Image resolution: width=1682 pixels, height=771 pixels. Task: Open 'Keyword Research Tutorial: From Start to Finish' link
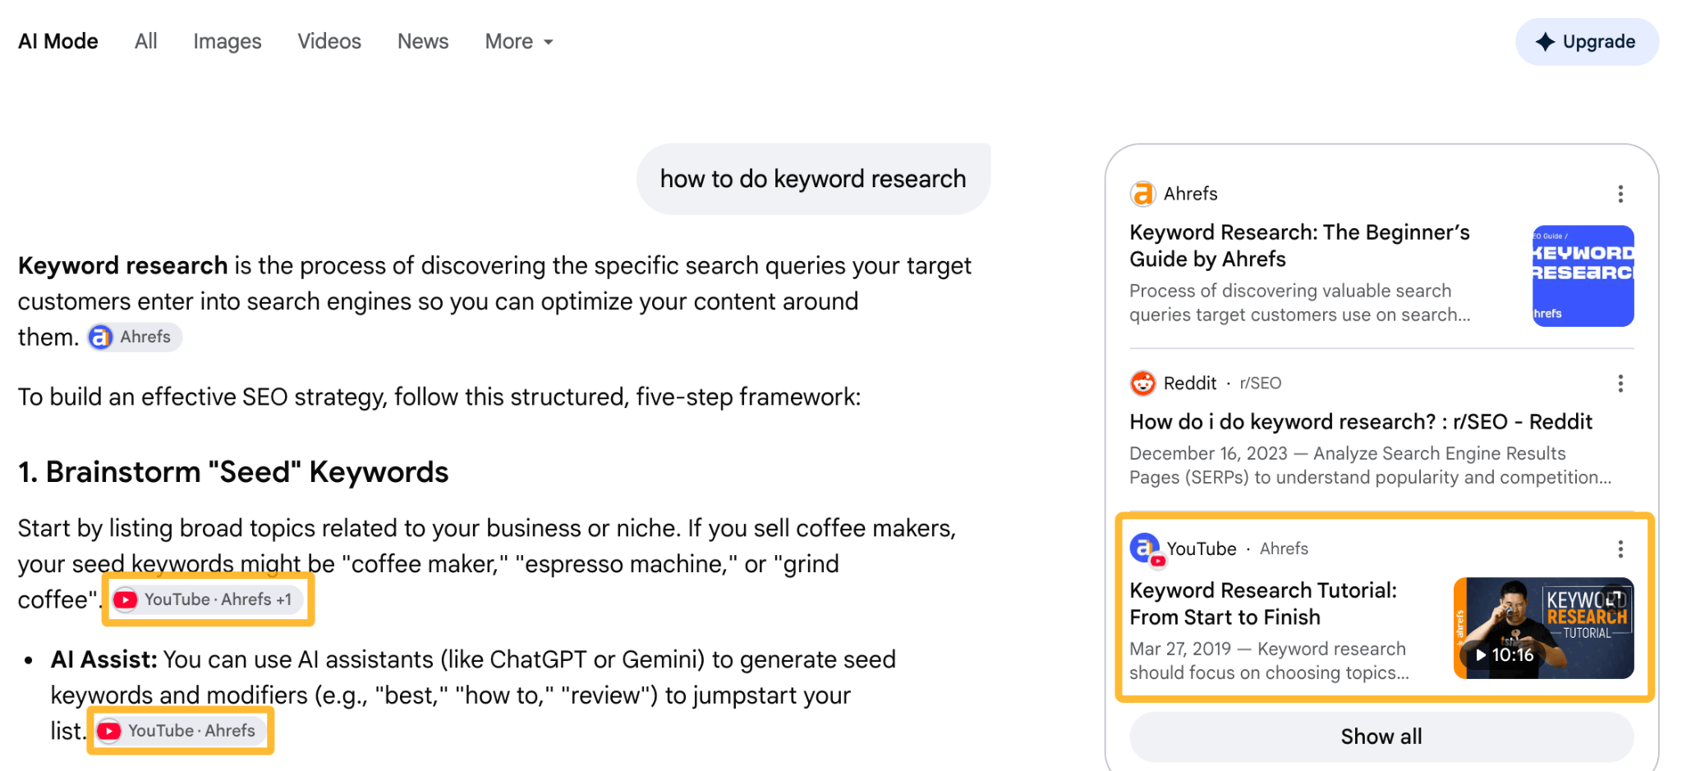click(1263, 603)
